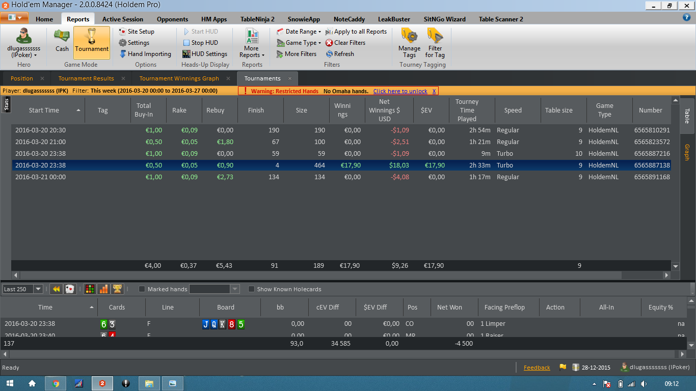Image resolution: width=696 pixels, height=391 pixels.
Task: Apply filters to all reports
Action: click(x=356, y=32)
